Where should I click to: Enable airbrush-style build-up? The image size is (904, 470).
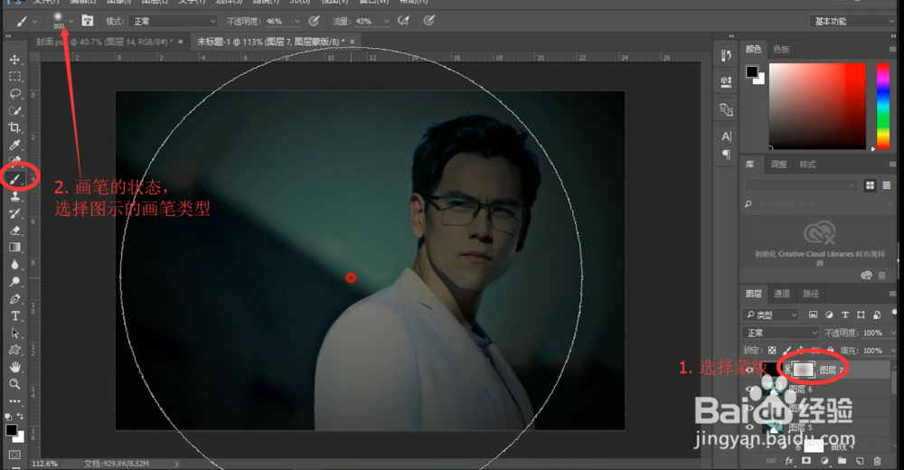[403, 21]
